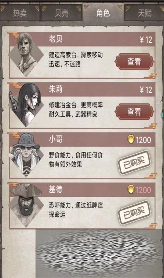Screen dimensions: 164x278
Task: Switch to the 贝壳 tab
Action: tap(61, 13)
